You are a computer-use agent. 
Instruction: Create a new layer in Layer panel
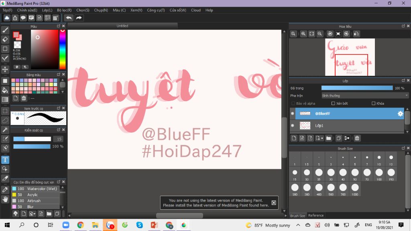click(294, 138)
